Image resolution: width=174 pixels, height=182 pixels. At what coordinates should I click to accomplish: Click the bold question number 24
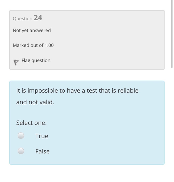point(38,18)
